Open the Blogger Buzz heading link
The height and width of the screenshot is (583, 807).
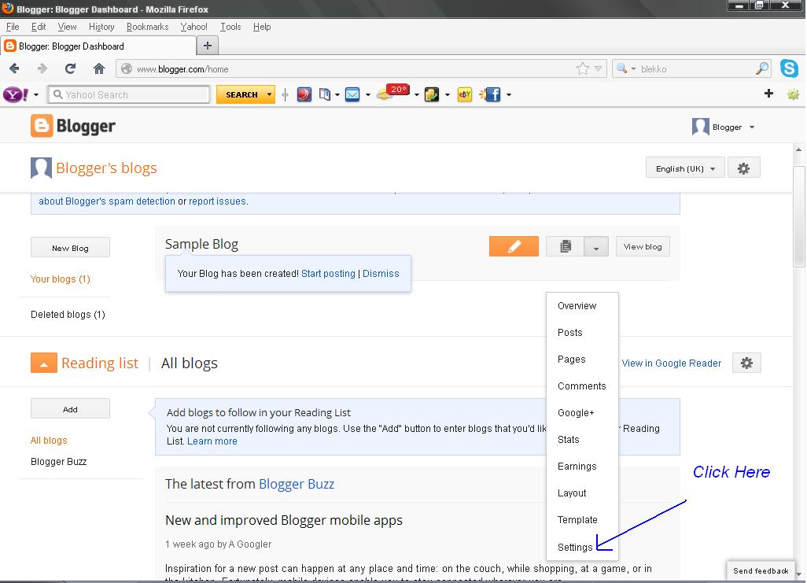click(x=297, y=484)
